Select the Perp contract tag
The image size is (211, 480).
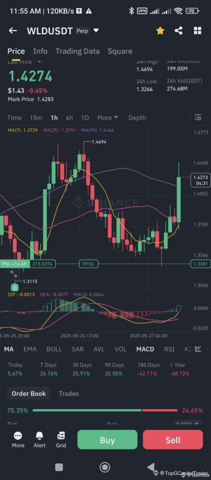pyautogui.click(x=82, y=31)
